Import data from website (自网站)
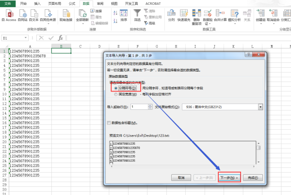The width and height of the screenshot is (291, 195). [23, 15]
